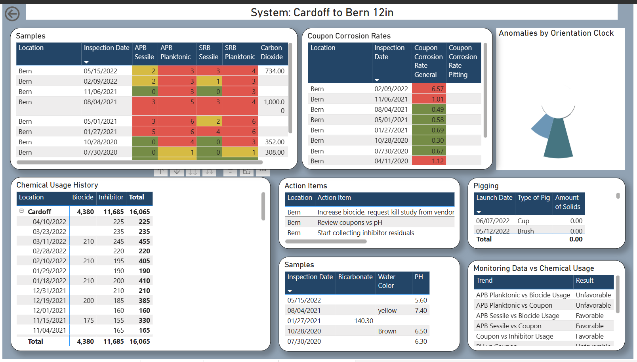The image size is (637, 362).
Task: Sort Chemical Usage by Biocide column
Action: (x=82, y=197)
